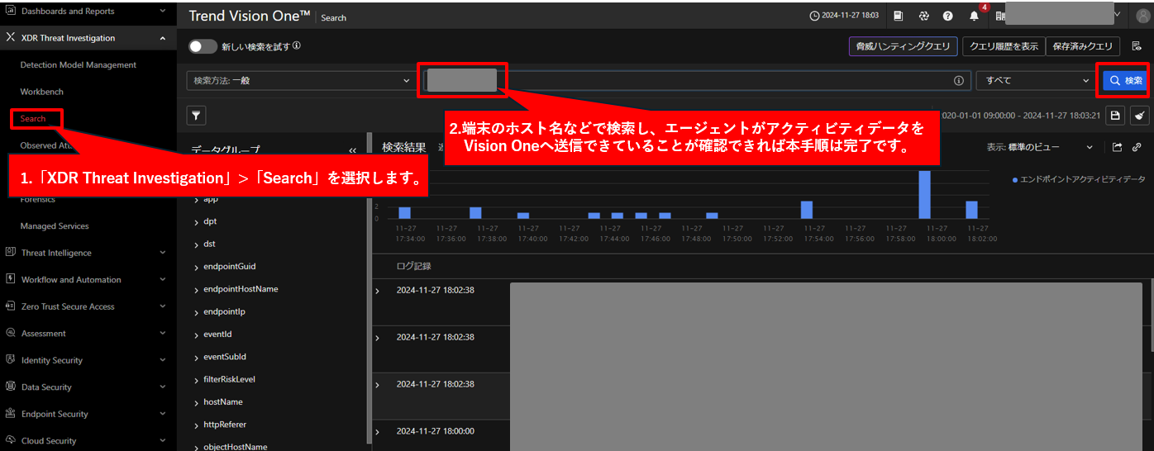The image size is (1154, 451).
Task: Open the 表示: 標準のビュー dropdown
Action: pyautogui.click(x=1039, y=147)
